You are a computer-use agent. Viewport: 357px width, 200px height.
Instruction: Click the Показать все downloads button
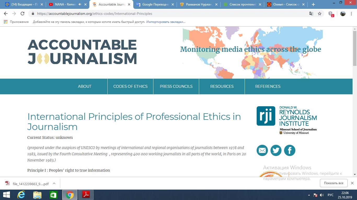pyautogui.click(x=333, y=183)
